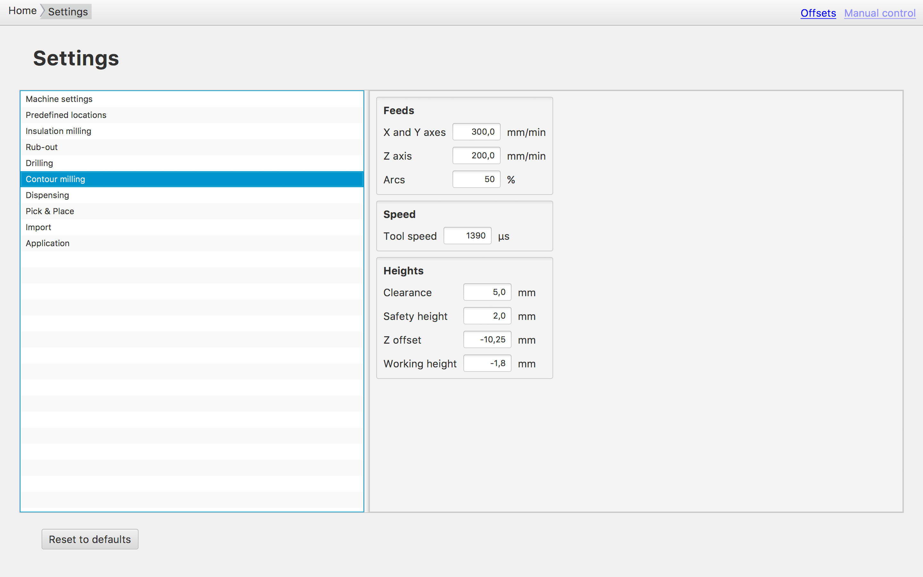The image size is (923, 577).
Task: Open the Manual control link
Action: click(879, 13)
